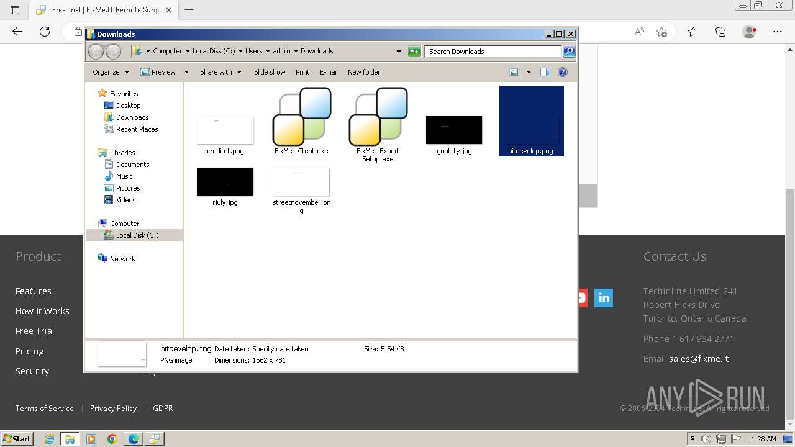Toggle the preview pane icon
The height and width of the screenshot is (447, 795).
(x=545, y=72)
